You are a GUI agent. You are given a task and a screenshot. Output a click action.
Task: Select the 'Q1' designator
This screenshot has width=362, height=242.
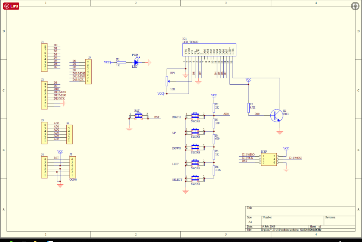(285, 111)
